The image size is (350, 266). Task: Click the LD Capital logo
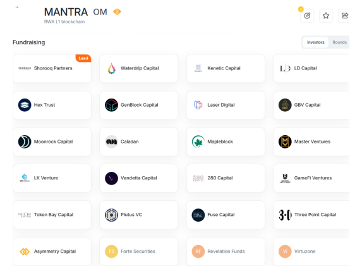coord(285,68)
